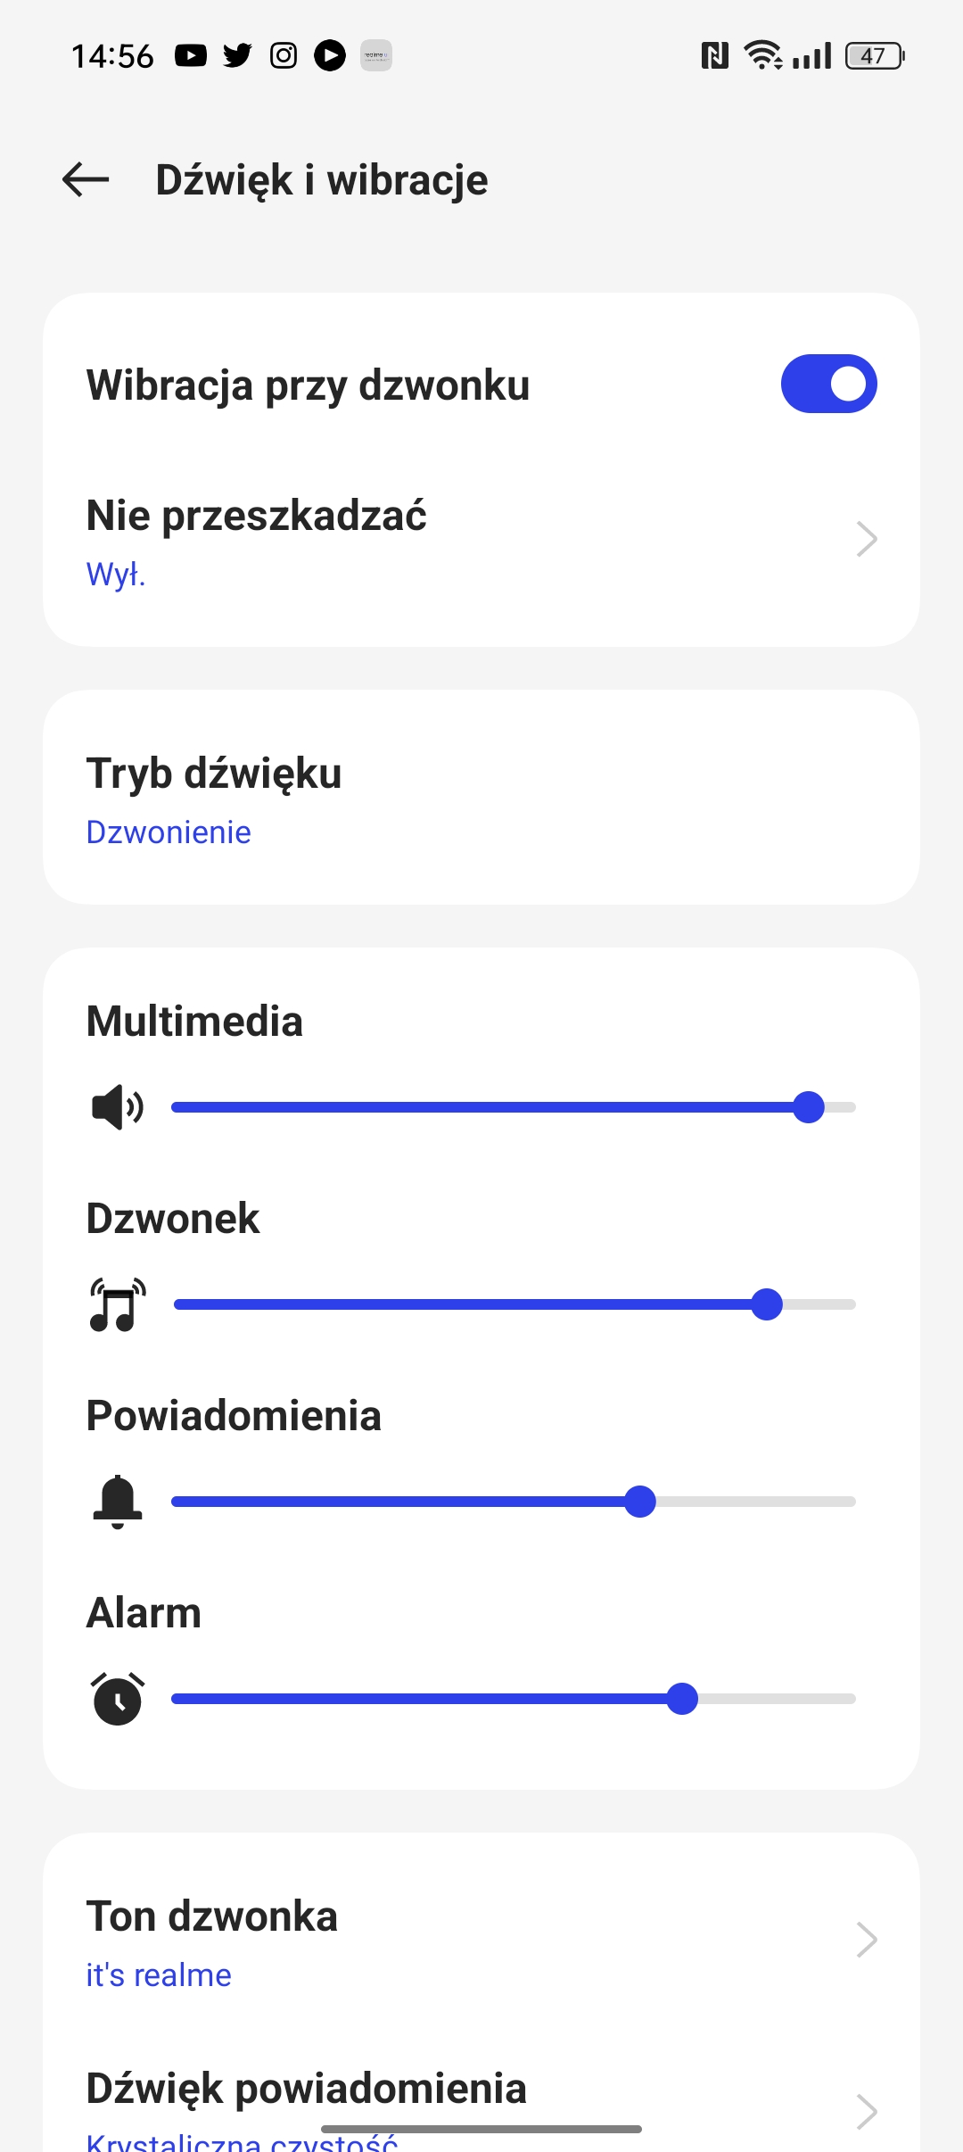The height and width of the screenshot is (2152, 963).
Task: Click the Powiadomienia volume slider handle
Action: pyautogui.click(x=640, y=1502)
